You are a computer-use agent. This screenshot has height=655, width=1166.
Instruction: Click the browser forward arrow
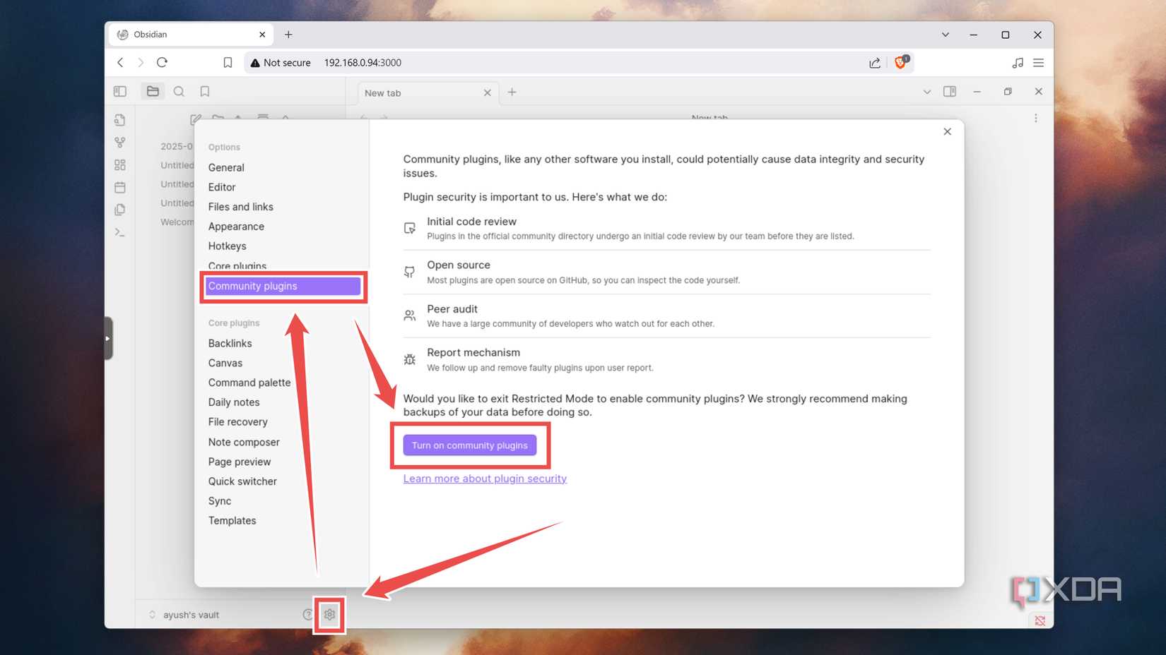(x=141, y=63)
